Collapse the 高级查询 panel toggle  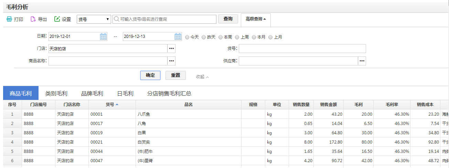tap(256, 19)
